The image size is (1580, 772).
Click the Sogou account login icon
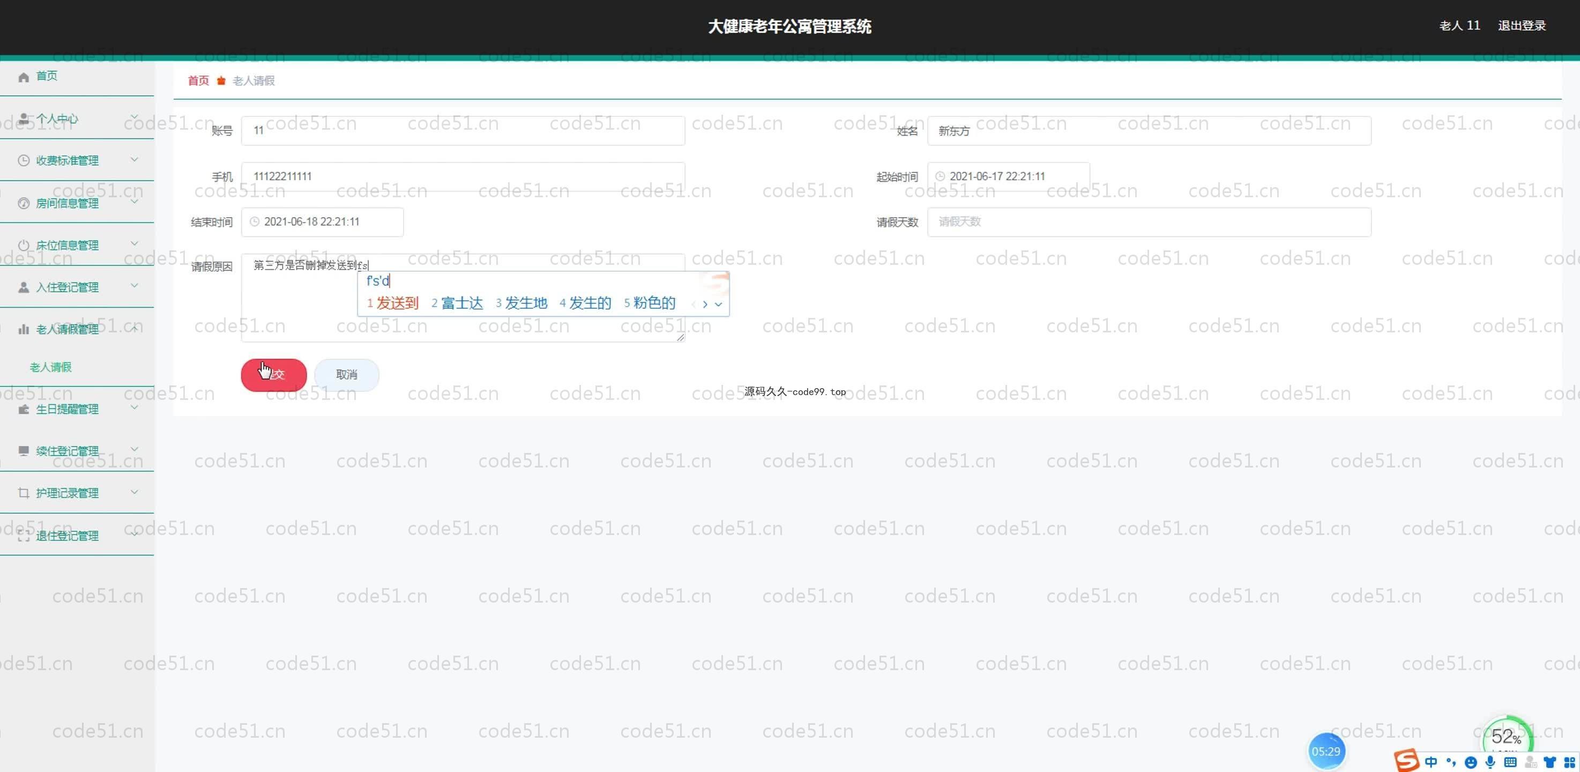point(1530,762)
